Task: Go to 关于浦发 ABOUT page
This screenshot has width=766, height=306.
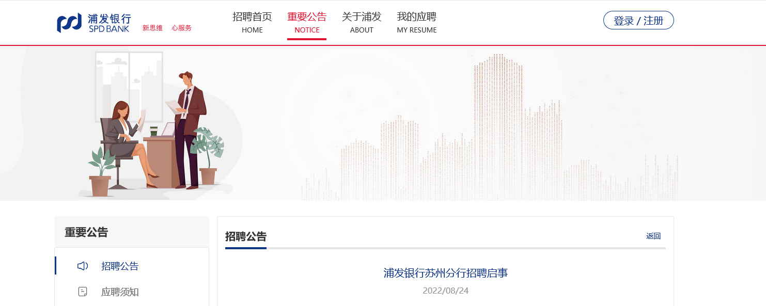Action: click(x=362, y=23)
